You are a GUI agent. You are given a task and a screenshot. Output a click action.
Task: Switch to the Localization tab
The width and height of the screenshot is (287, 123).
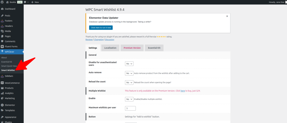110,48
